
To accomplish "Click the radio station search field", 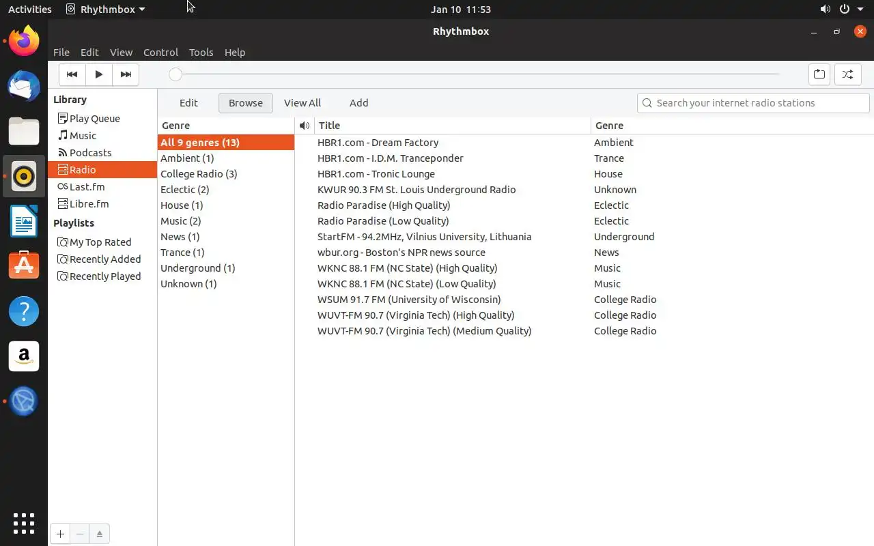I will coord(753,103).
